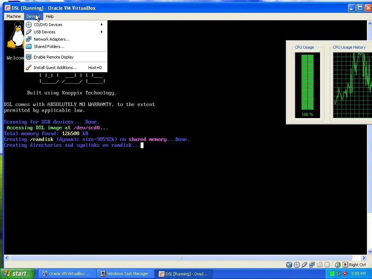Image resolution: width=372 pixels, height=279 pixels.
Task: Click the horizontal scrollbar thumb
Action: tap(181, 258)
